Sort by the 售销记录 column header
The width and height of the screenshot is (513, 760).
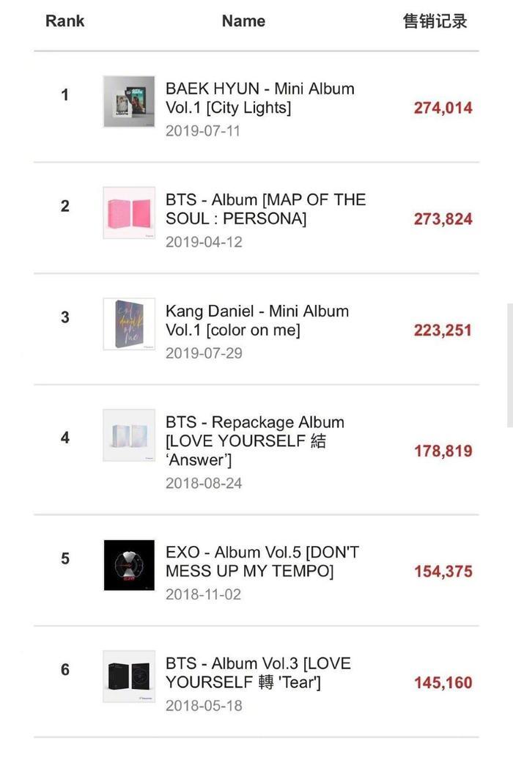pyautogui.click(x=435, y=21)
